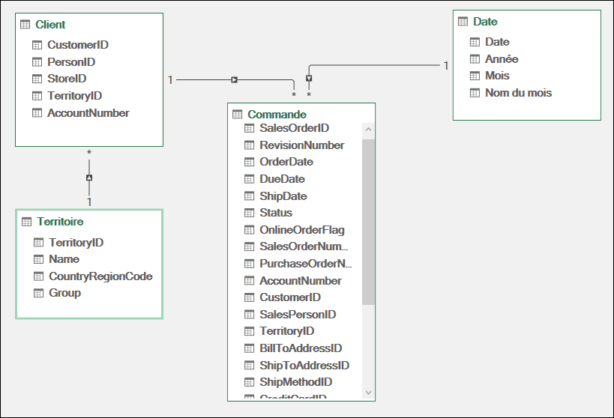Image resolution: width=614 pixels, height=418 pixels.
Task: Click table icon next to Client title
Action: (x=25, y=25)
